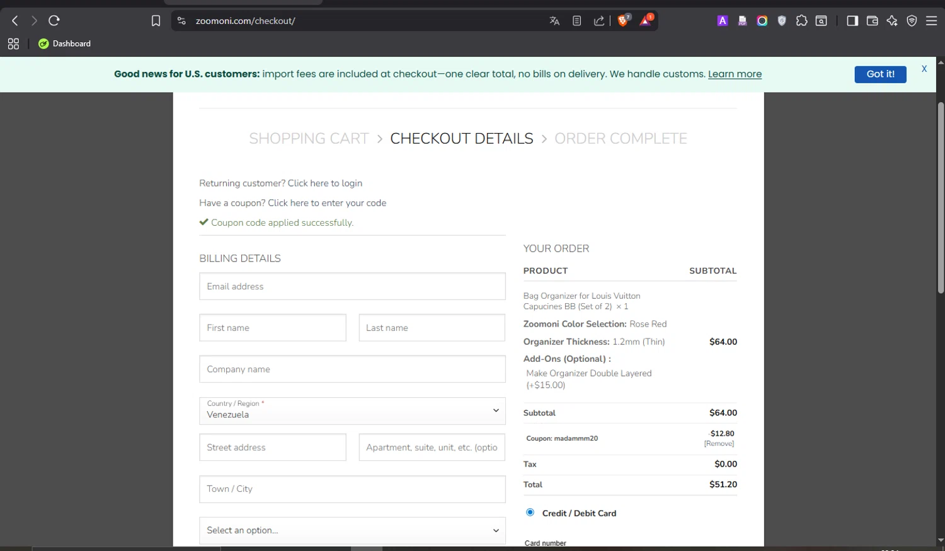
Task: Click the scrollbar down arrow
Action: pos(941,540)
